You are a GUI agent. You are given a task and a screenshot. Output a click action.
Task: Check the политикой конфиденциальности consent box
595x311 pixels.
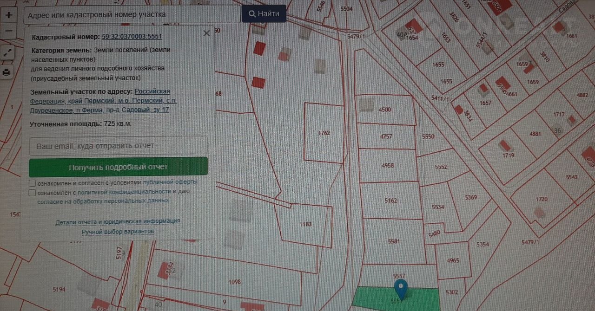click(x=33, y=192)
